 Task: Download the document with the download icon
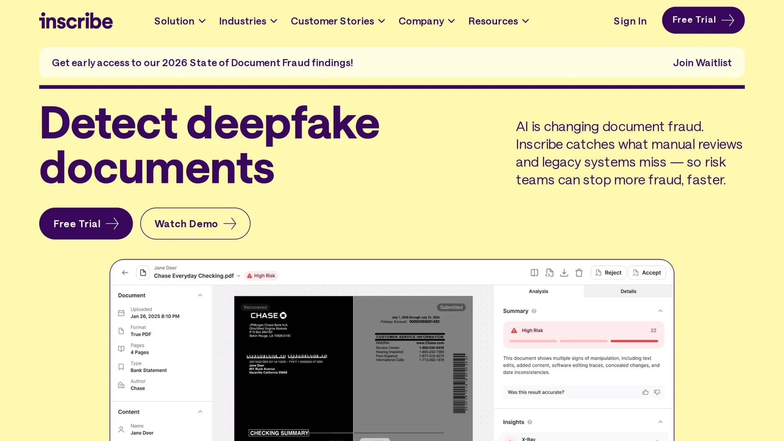click(564, 273)
